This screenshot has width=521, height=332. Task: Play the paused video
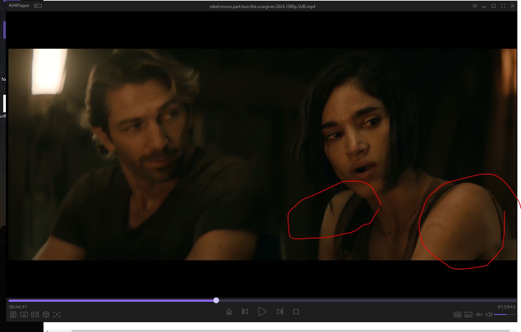click(x=262, y=312)
